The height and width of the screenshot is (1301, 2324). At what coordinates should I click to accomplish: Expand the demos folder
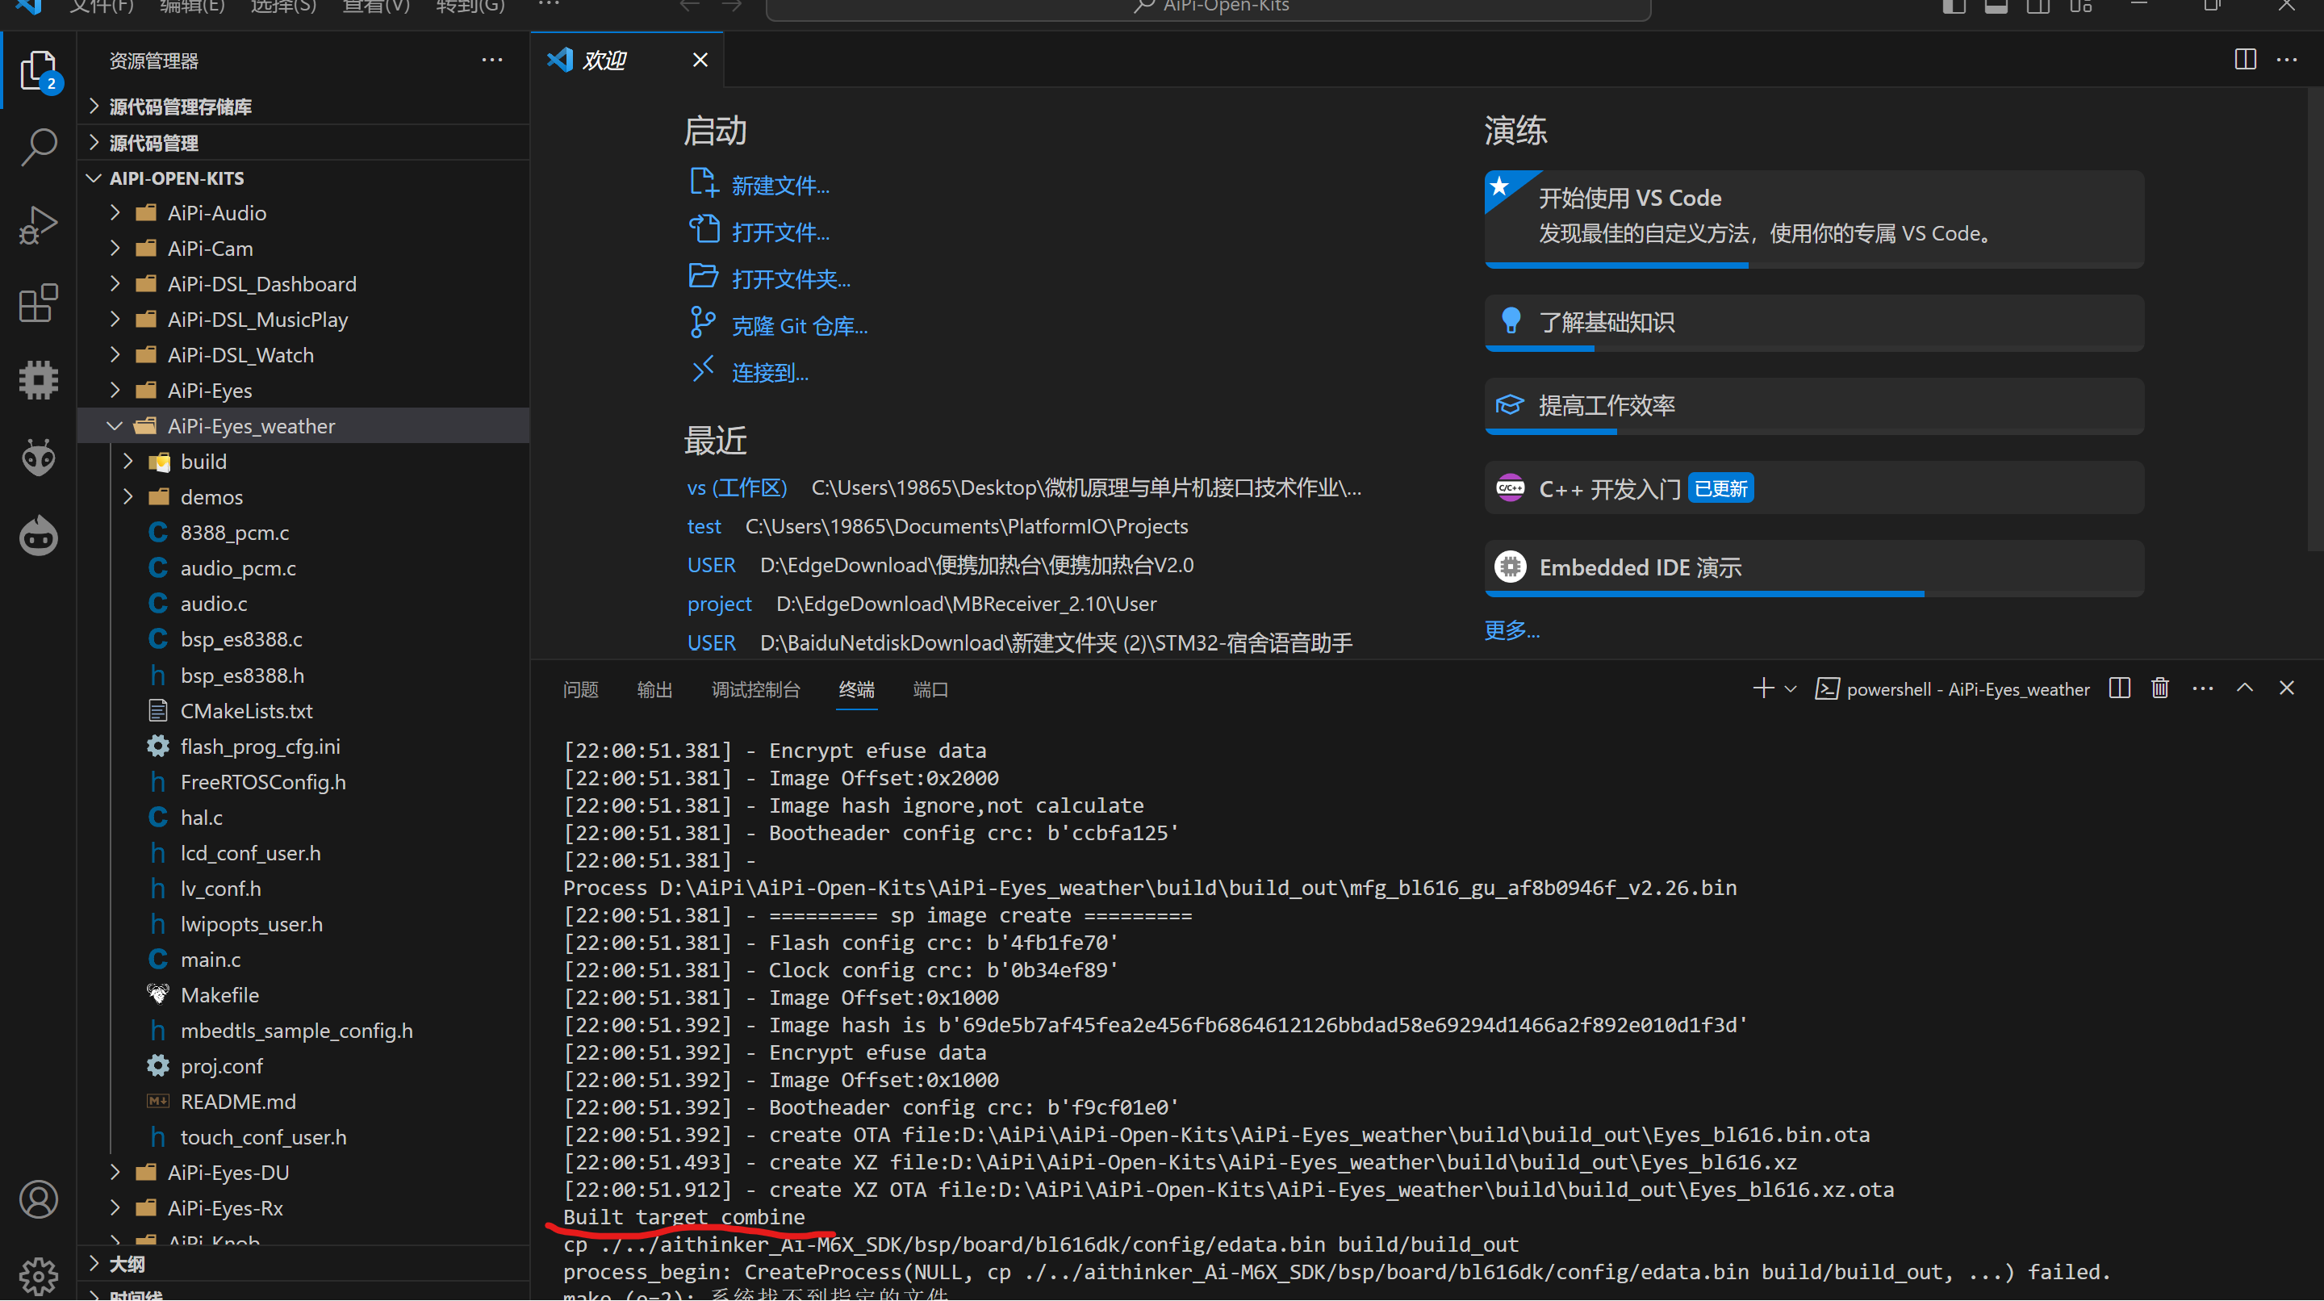[303, 498]
